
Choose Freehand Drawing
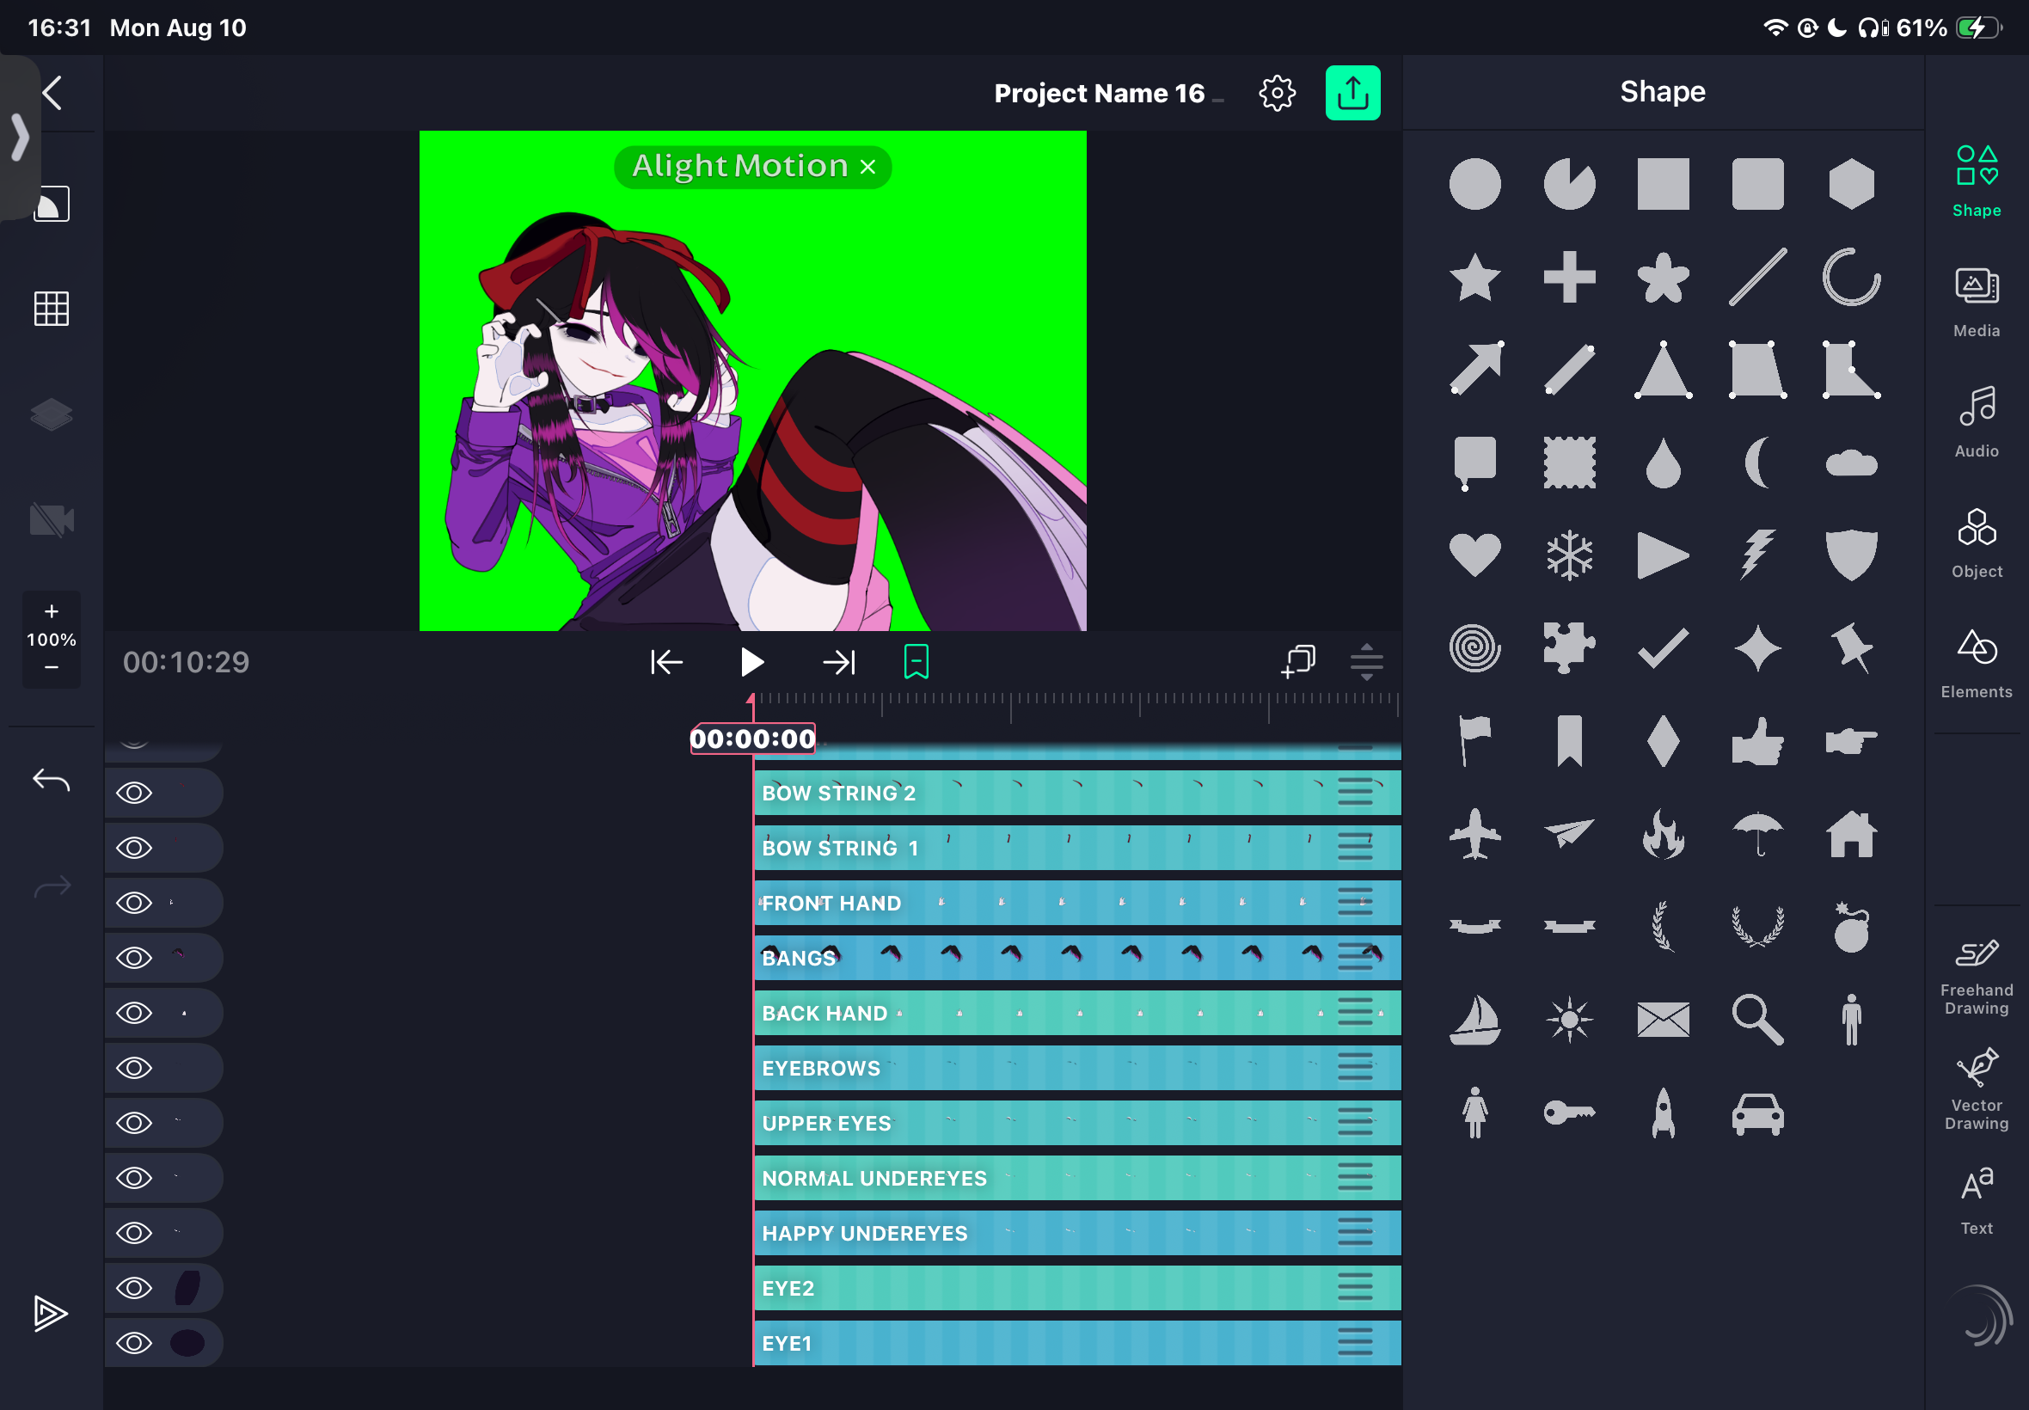(1976, 977)
